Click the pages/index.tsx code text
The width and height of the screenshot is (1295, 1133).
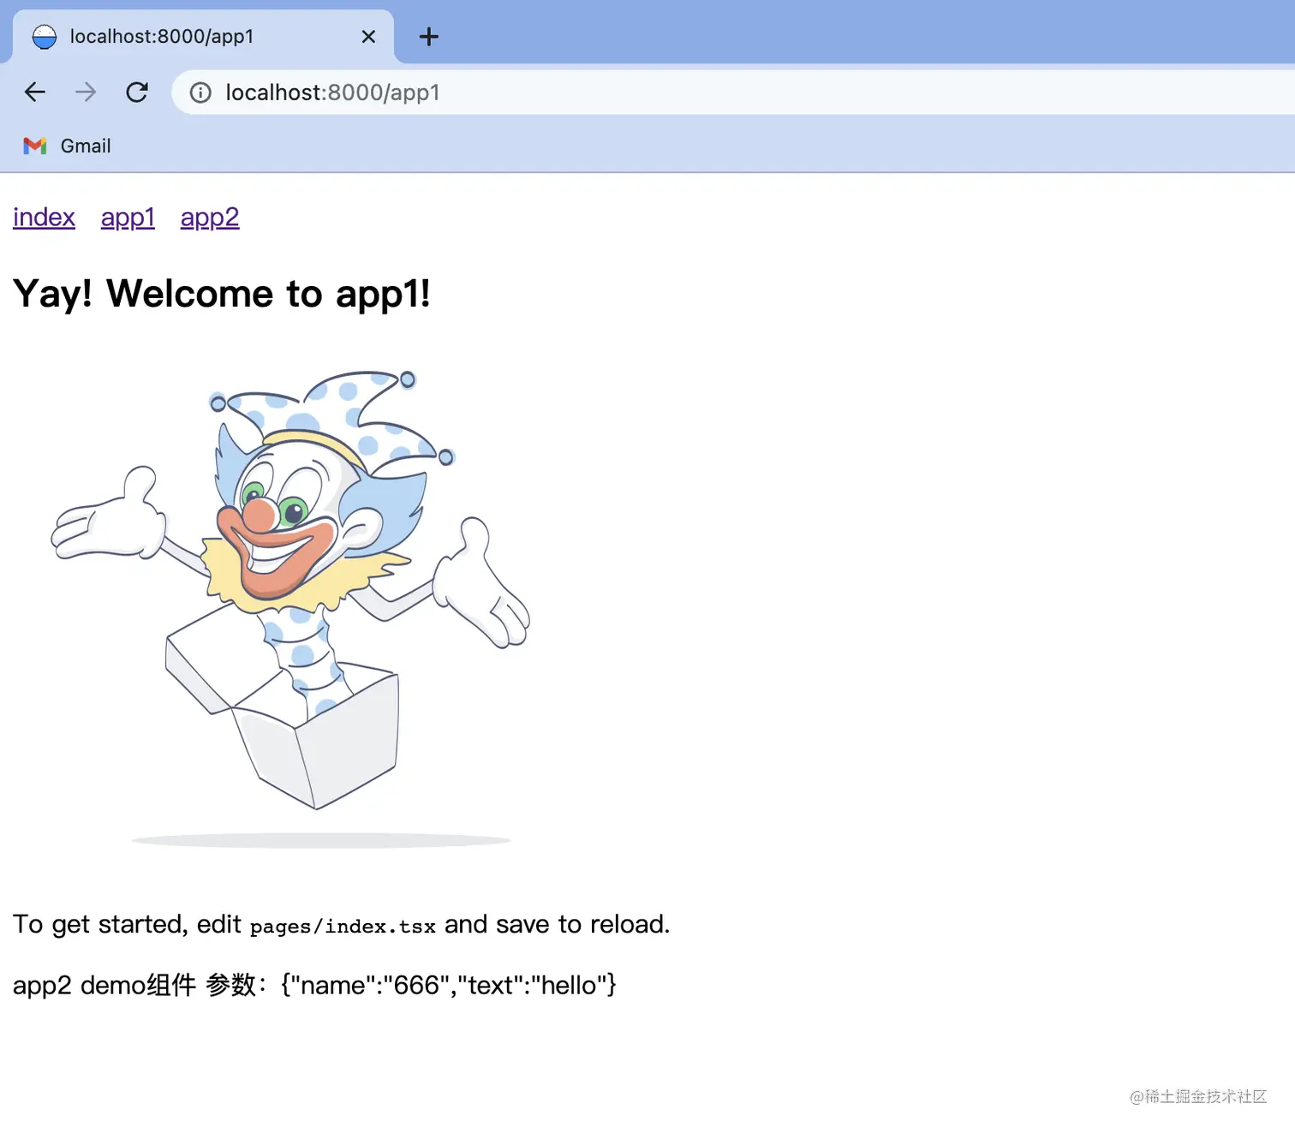343,927
